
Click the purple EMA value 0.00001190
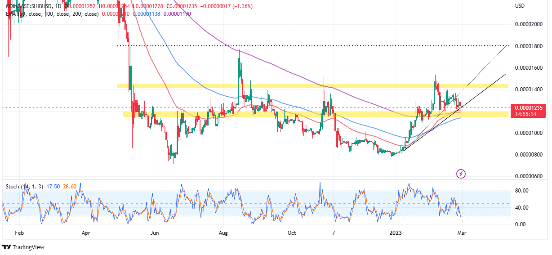(x=177, y=14)
